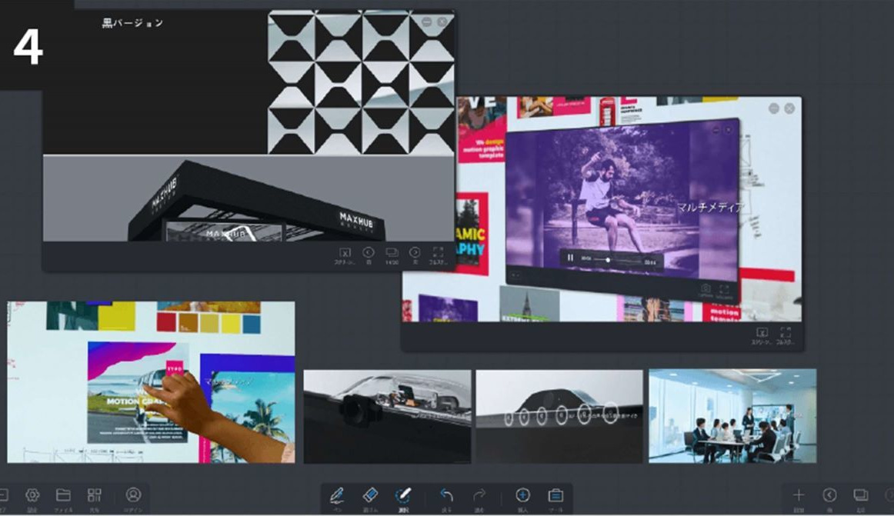This screenshot has width=894, height=516.
Task: Open the microphone array thumbnail
Action: [x=559, y=416]
